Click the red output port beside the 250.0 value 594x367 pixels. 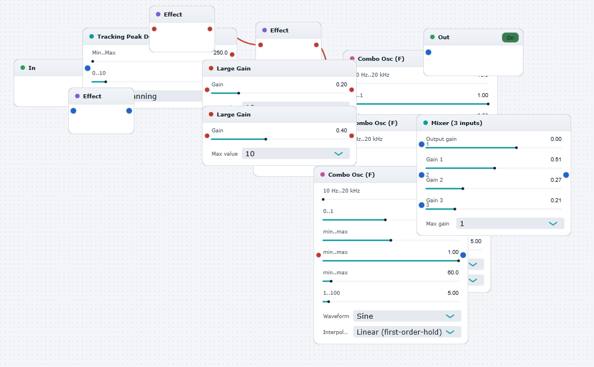232,55
